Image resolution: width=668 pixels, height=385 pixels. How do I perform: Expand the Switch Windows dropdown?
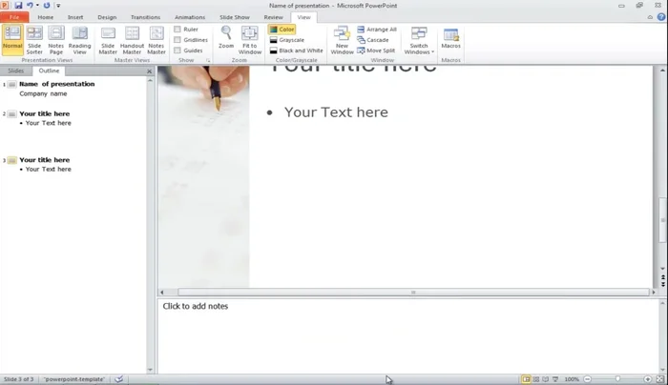pyautogui.click(x=419, y=40)
